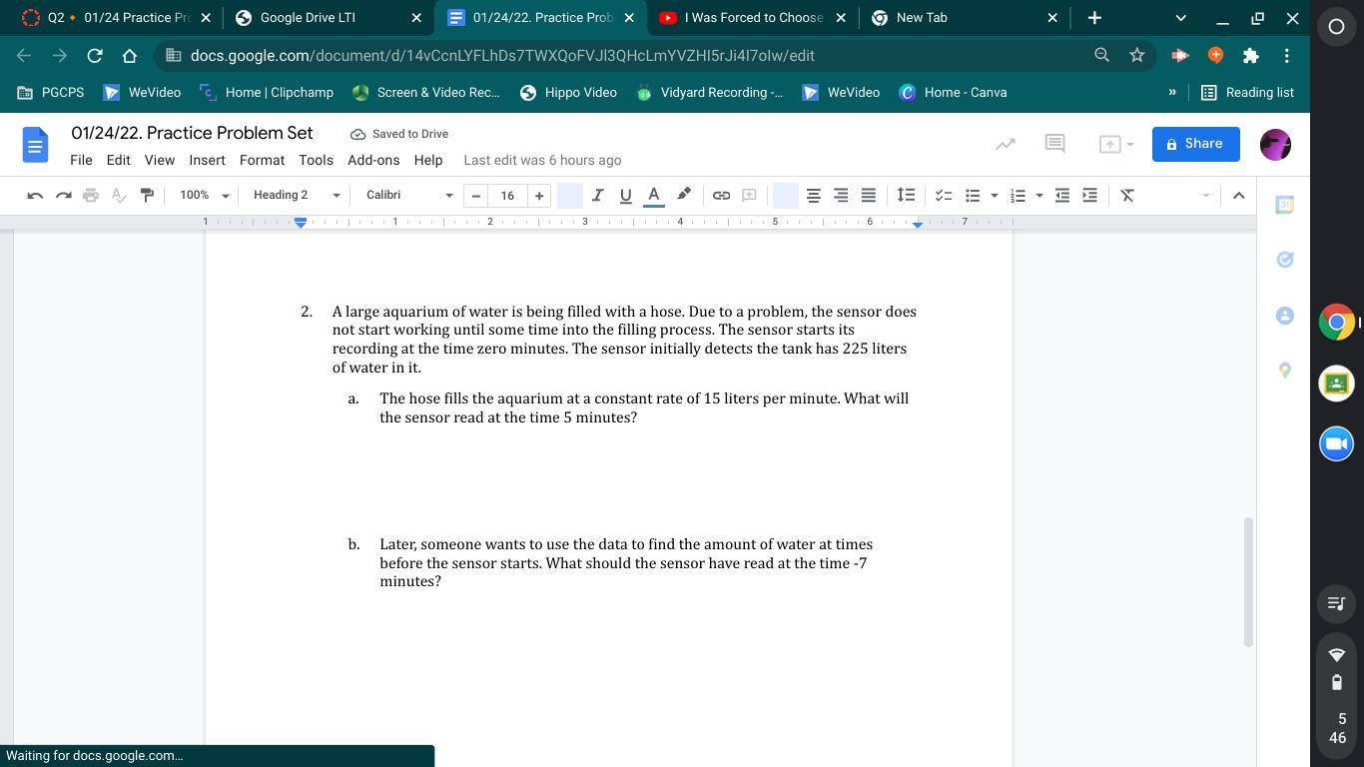The image size is (1364, 767).
Task: Open the zoom 100% dropdown
Action: 204,195
